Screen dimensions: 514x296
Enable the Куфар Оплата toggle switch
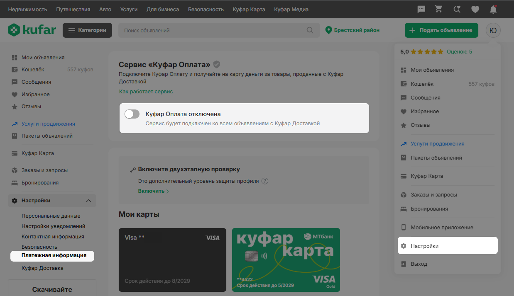tap(132, 114)
